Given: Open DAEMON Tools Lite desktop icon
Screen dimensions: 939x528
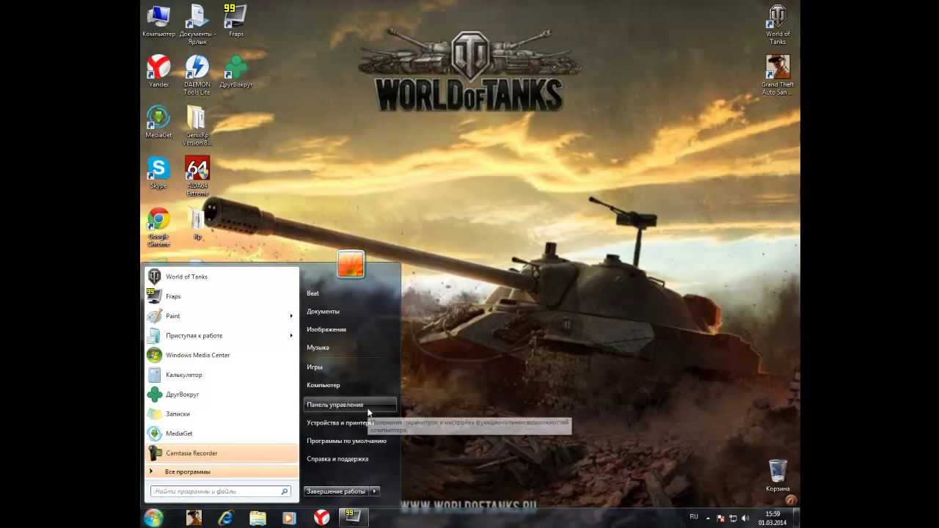Looking at the screenshot, I should coord(197,75).
